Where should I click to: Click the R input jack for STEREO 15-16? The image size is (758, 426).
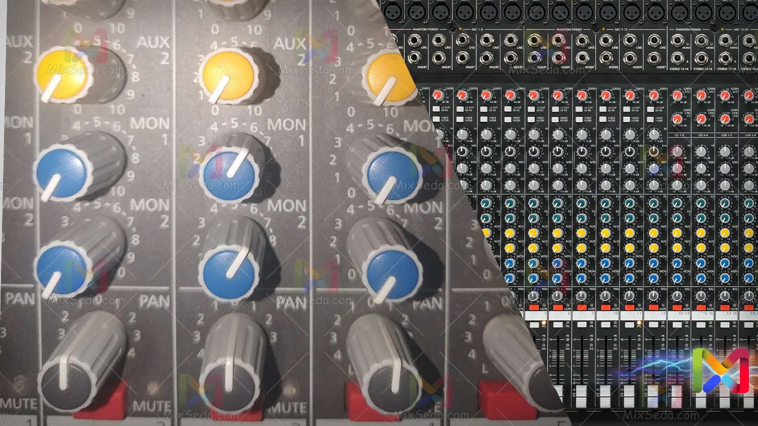pos(701,58)
